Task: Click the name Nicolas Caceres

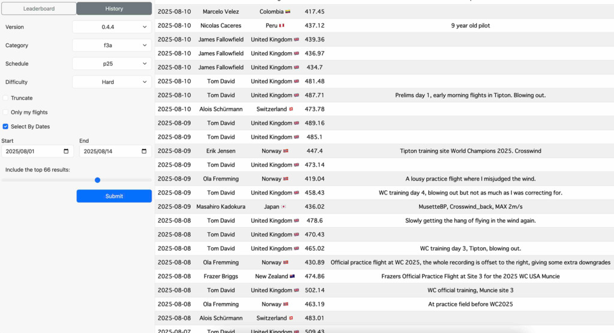Action: [221, 25]
